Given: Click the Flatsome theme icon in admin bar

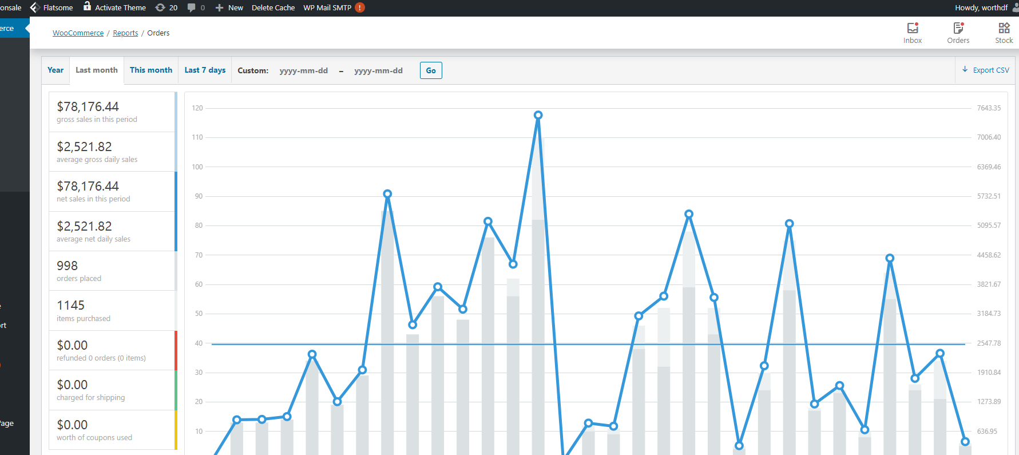Looking at the screenshot, I should point(34,7).
